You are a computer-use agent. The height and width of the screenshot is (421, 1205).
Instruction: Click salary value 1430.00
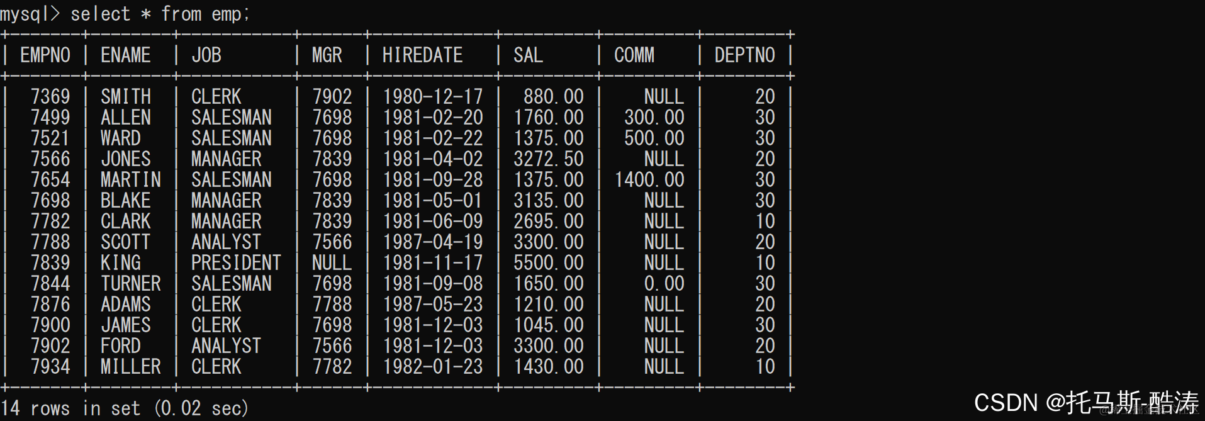[x=549, y=367]
